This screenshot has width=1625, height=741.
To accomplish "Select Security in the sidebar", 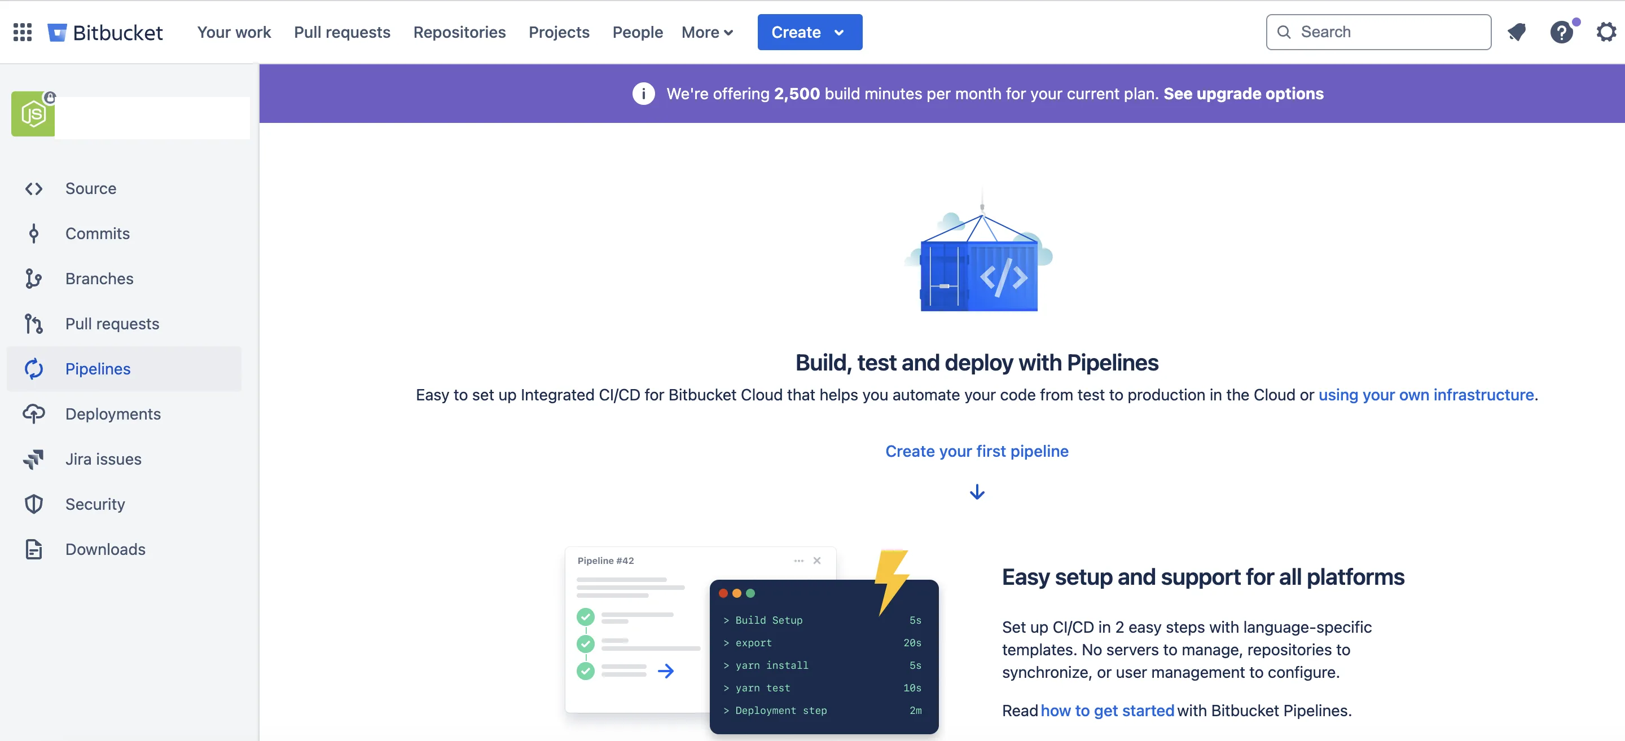I will [x=124, y=505].
